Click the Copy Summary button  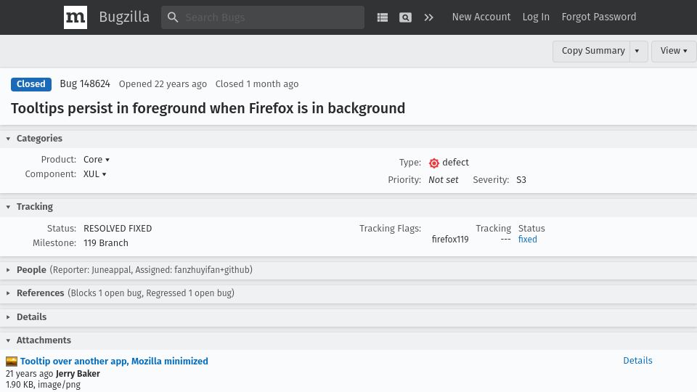pos(592,51)
